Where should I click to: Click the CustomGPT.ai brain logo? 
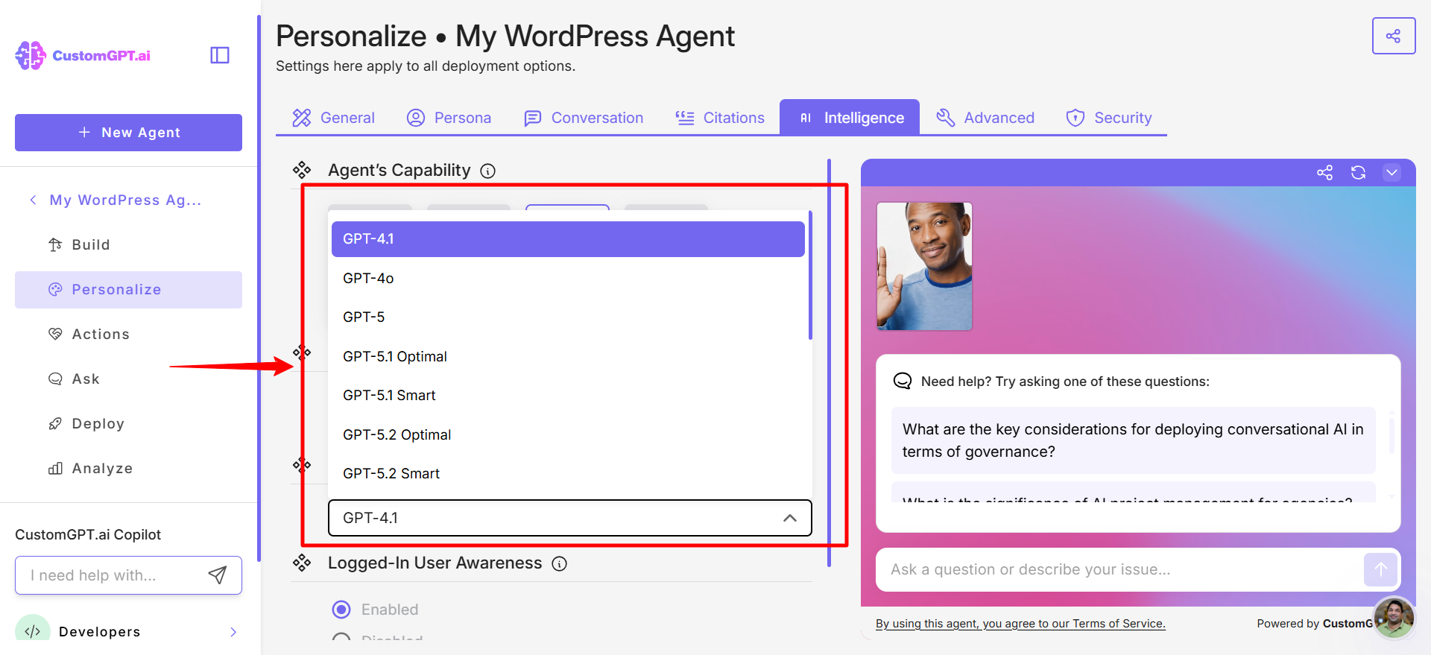31,55
